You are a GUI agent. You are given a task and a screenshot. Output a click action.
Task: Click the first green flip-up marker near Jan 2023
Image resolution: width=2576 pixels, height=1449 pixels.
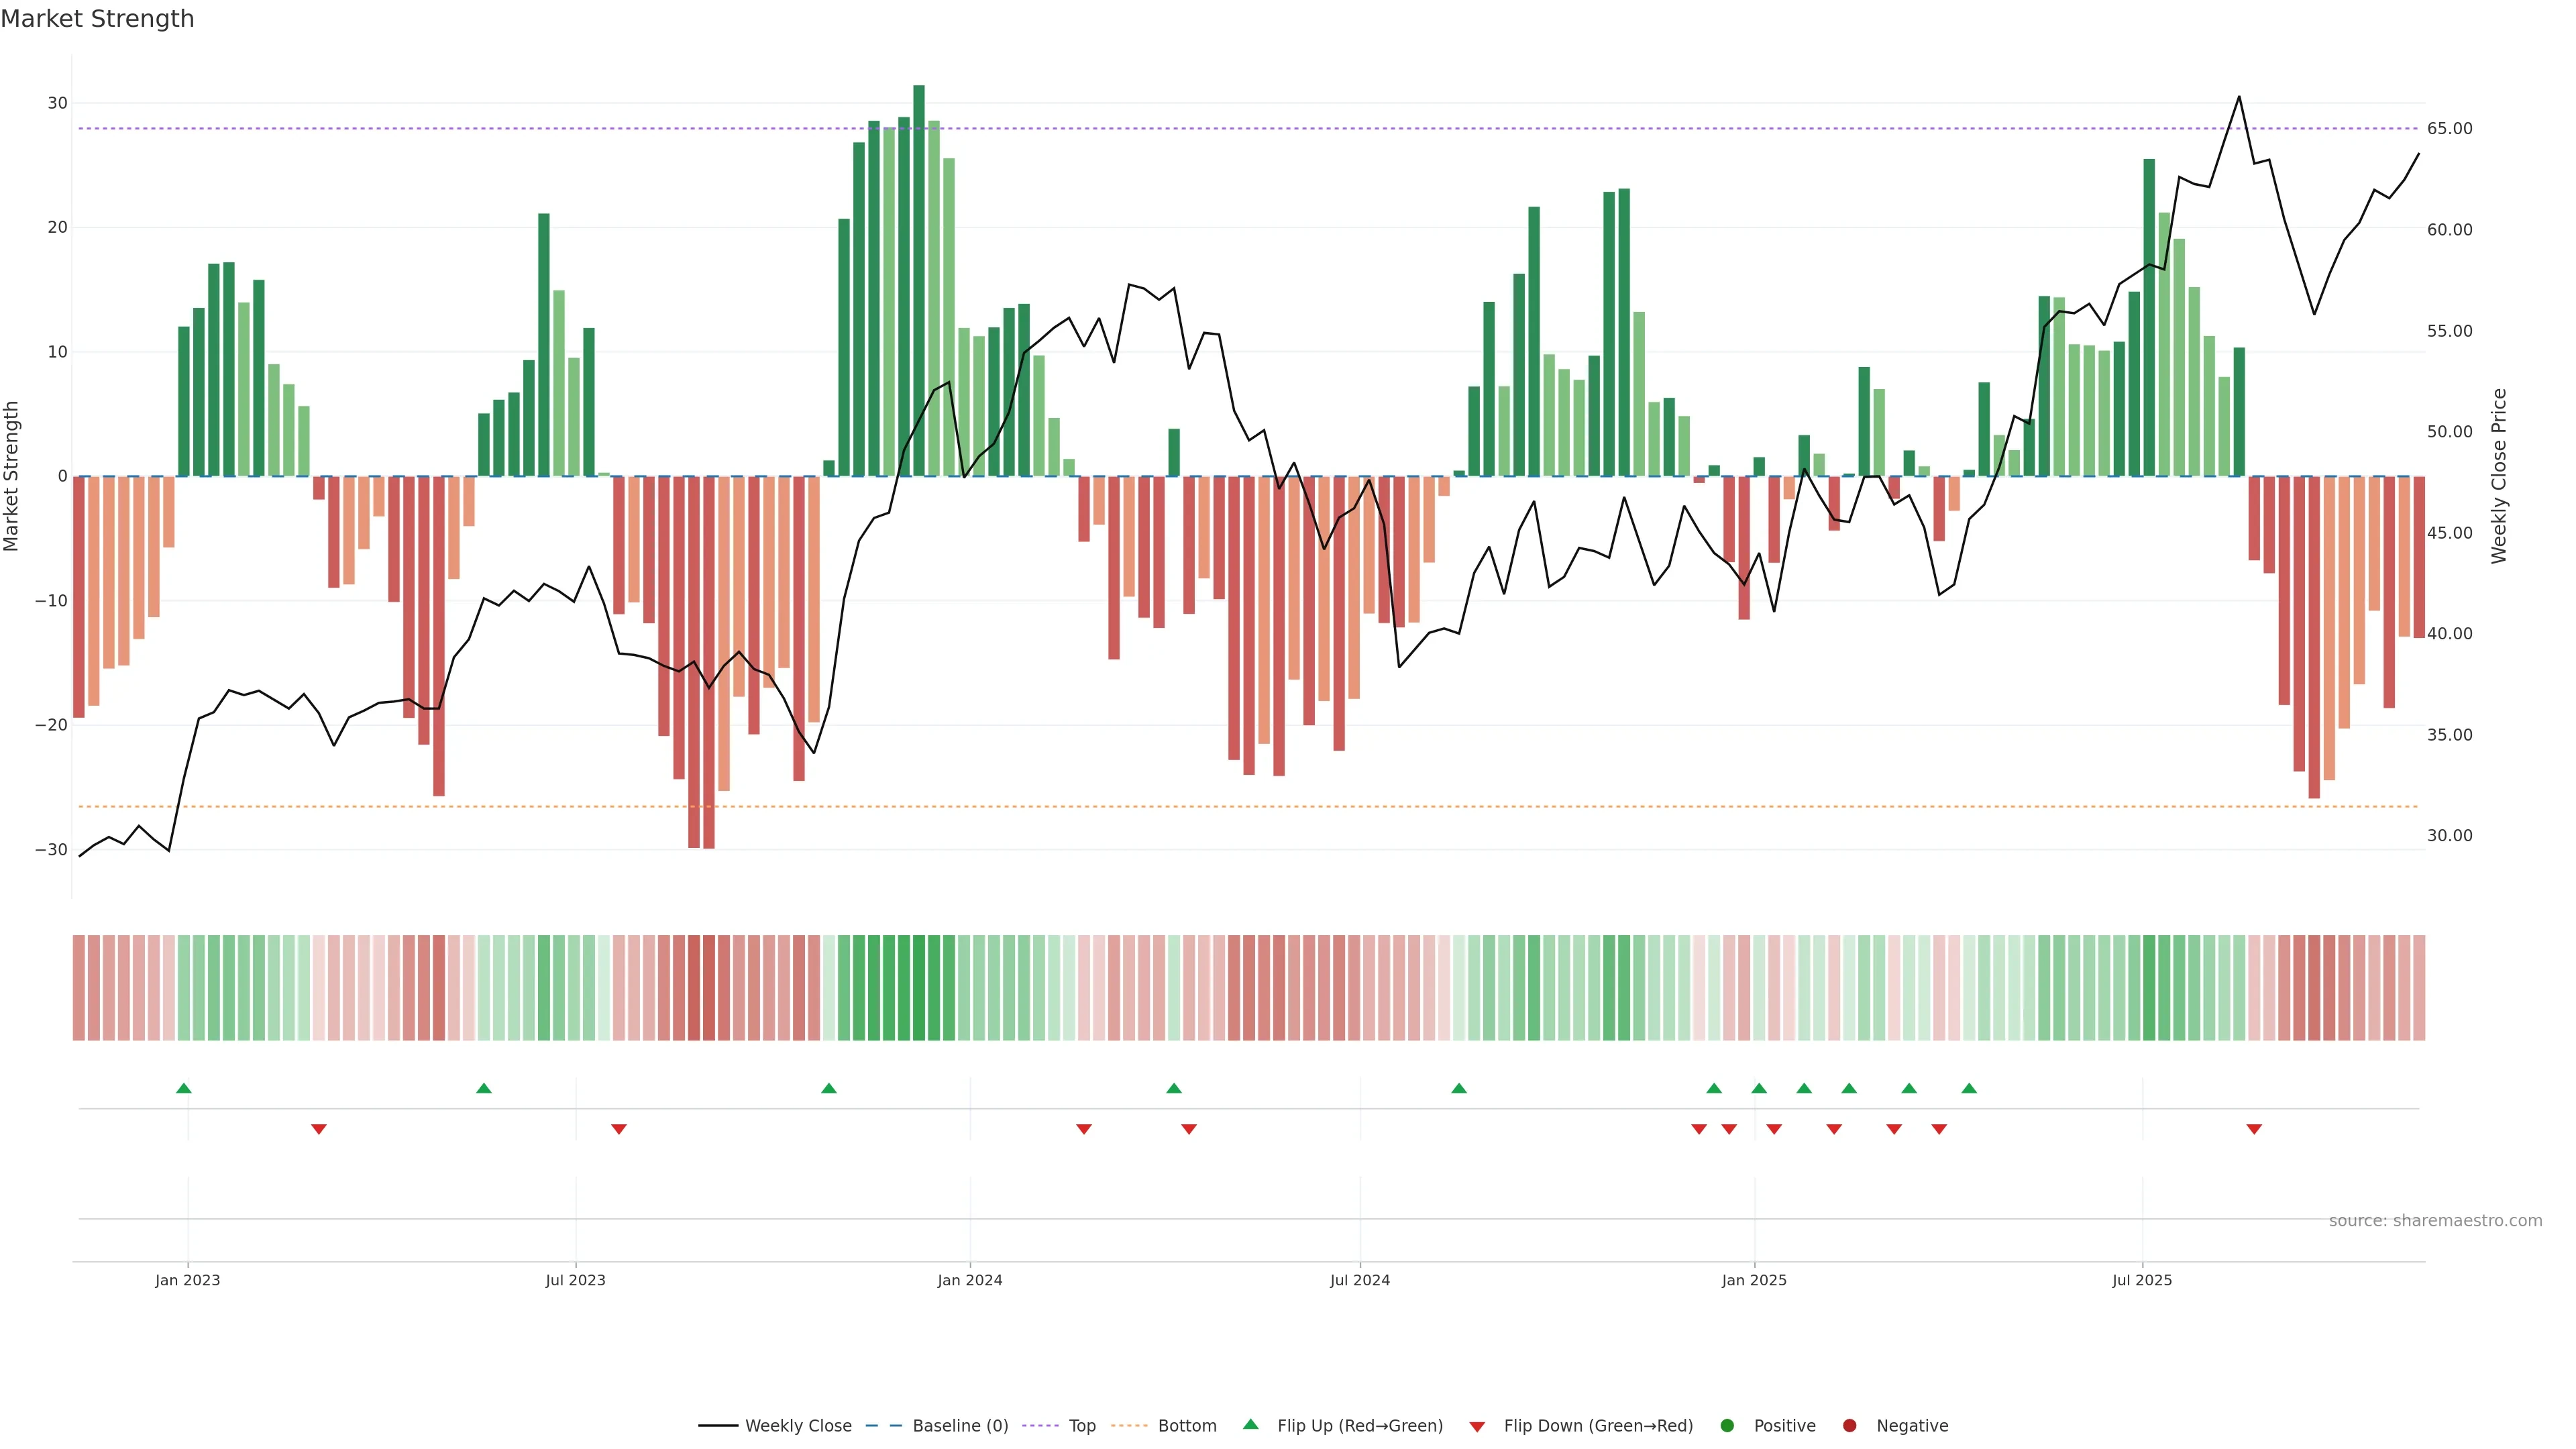click(x=184, y=1088)
